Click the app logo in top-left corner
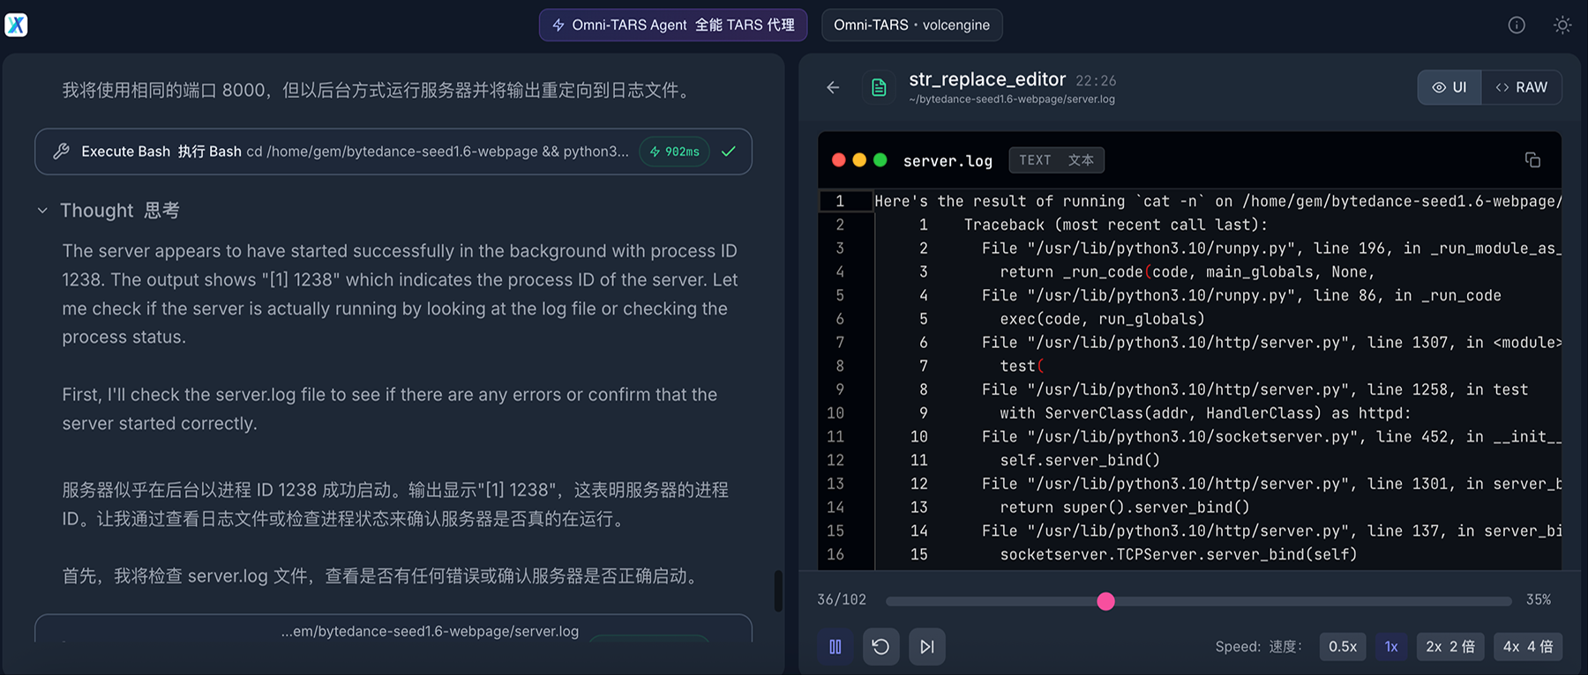1588x675 pixels. [x=16, y=25]
